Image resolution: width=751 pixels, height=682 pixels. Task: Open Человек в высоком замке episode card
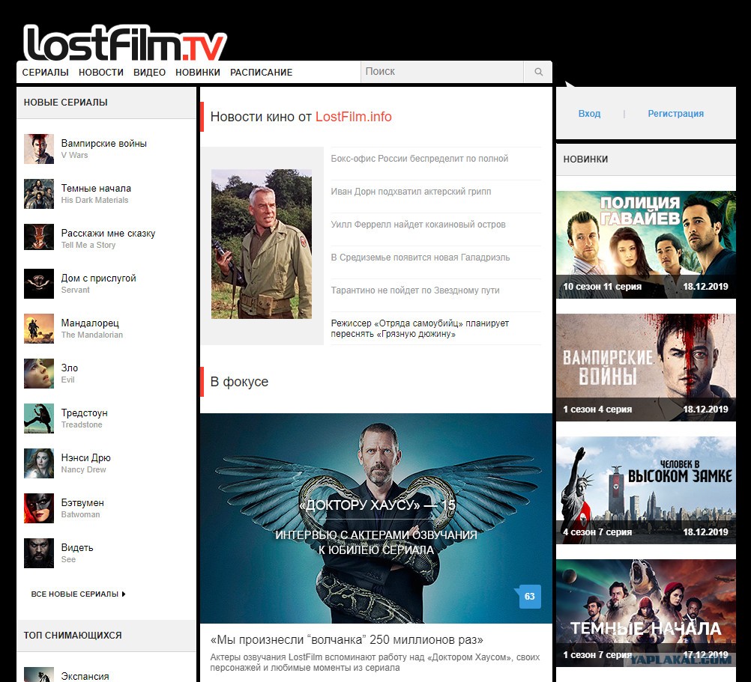point(646,490)
